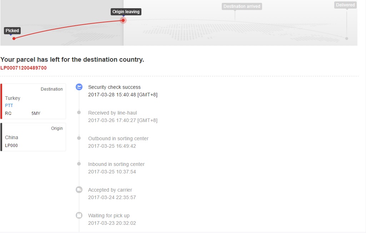Viewport: 366px width, 233px height.
Task: Click the Waiting for pick up entry
Action: (109, 216)
